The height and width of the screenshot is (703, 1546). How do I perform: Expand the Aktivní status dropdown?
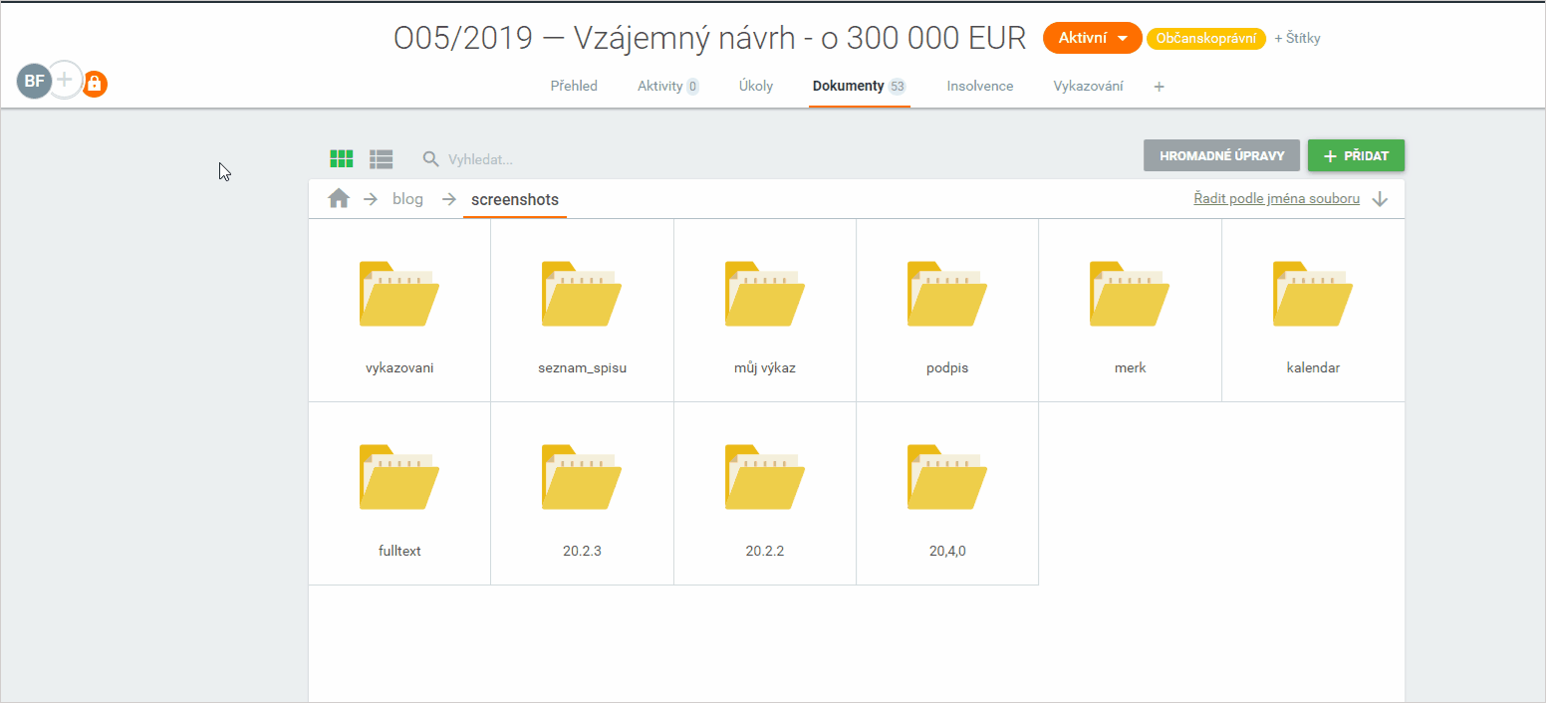click(1092, 38)
